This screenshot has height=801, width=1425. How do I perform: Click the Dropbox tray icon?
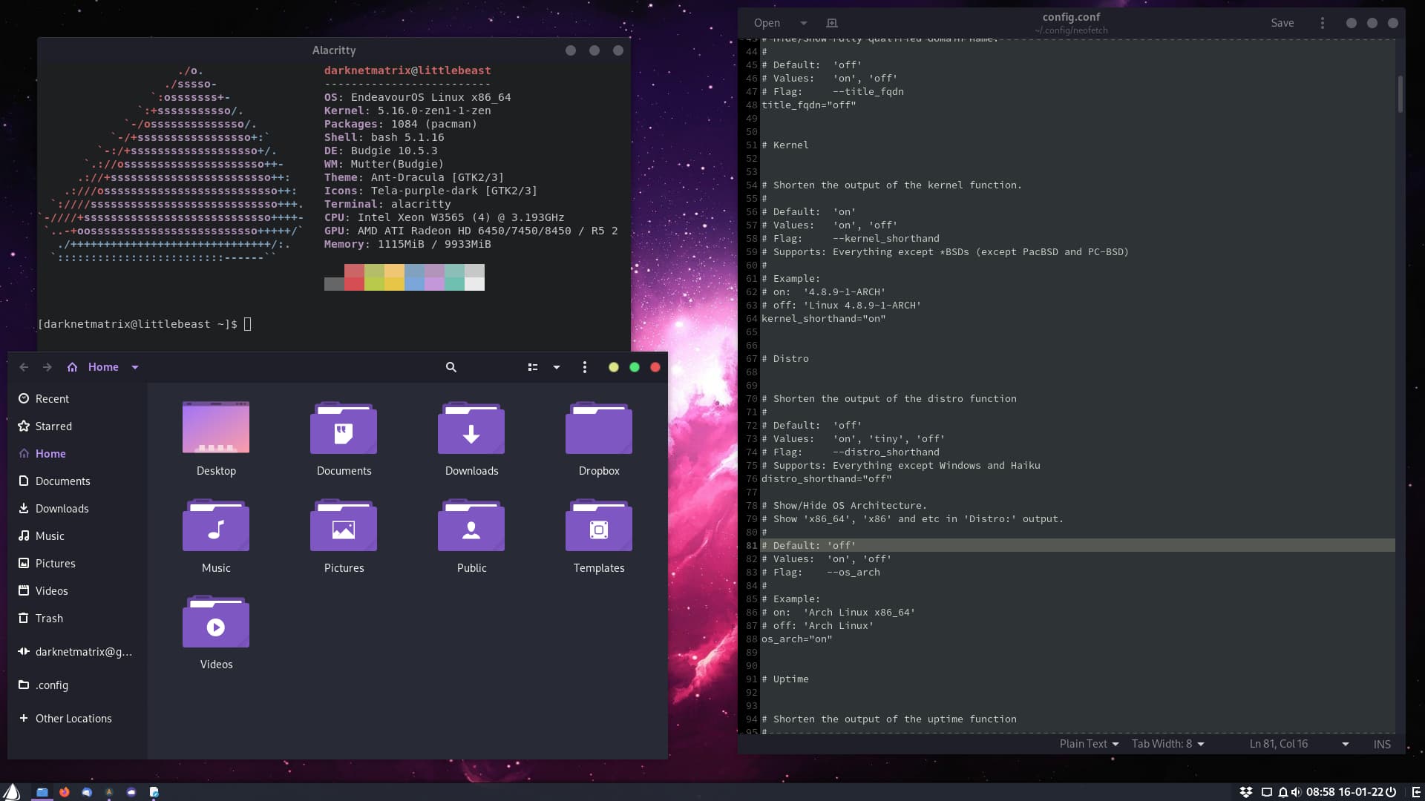tap(1246, 792)
